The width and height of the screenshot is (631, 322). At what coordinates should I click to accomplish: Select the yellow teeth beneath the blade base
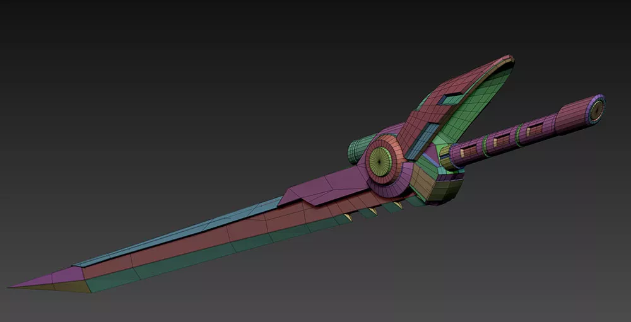click(x=374, y=210)
